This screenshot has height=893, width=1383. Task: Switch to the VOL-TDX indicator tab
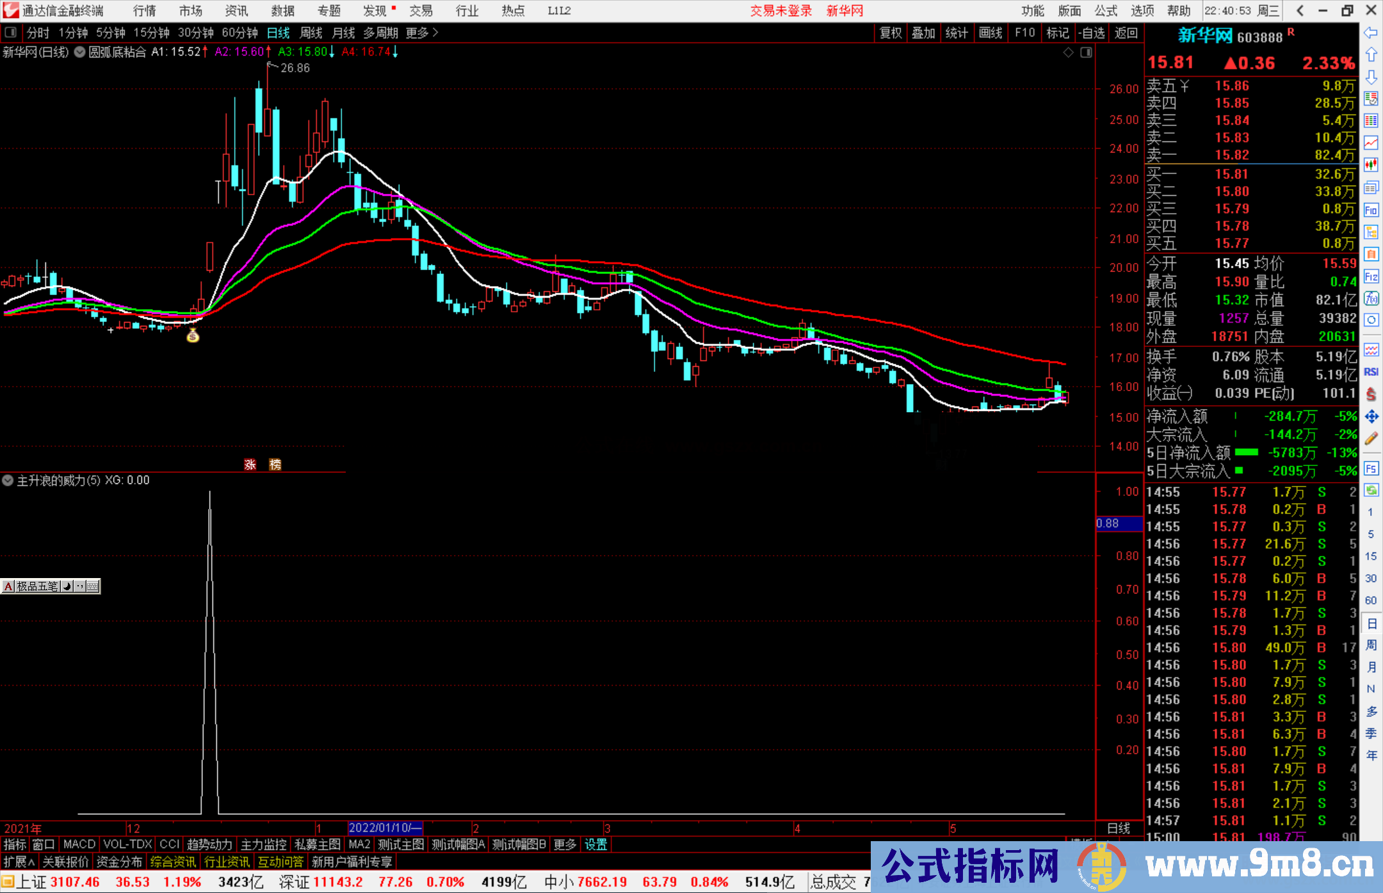click(x=128, y=845)
